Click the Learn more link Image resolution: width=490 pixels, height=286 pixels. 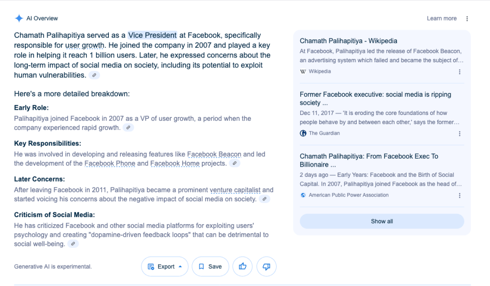click(442, 19)
